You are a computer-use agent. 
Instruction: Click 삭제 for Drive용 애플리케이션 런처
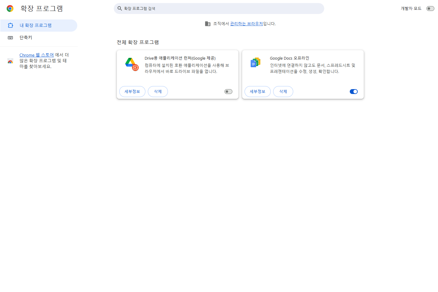tap(158, 92)
